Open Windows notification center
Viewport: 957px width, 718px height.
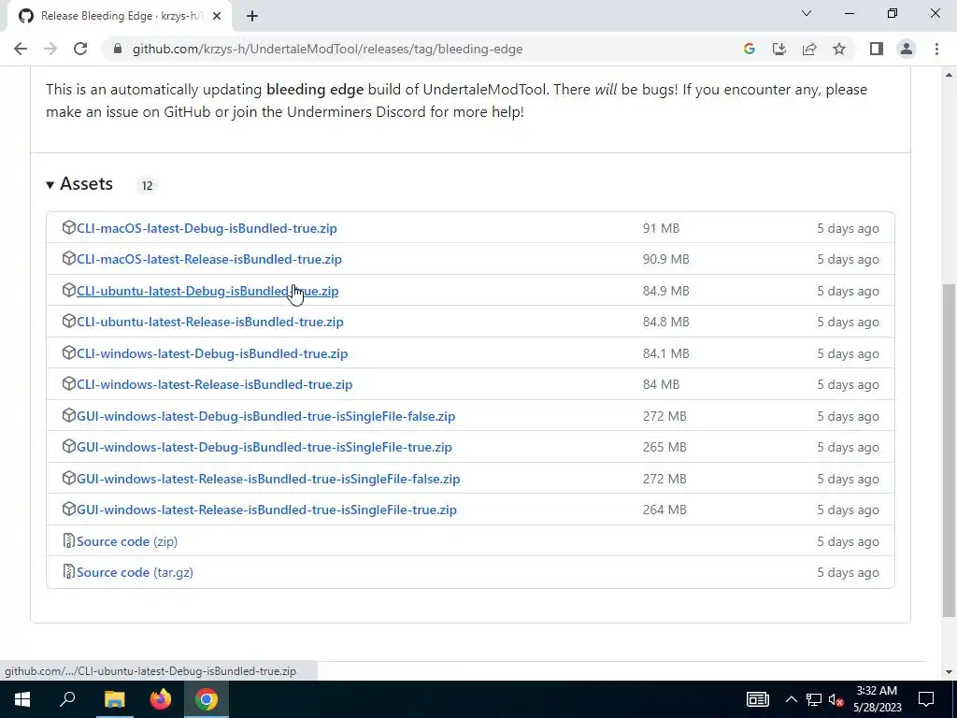tap(926, 699)
